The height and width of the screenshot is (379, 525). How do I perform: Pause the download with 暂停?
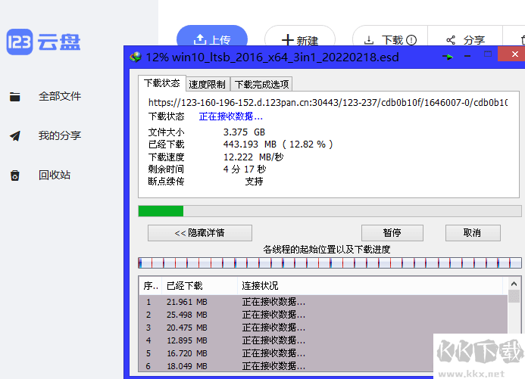392,233
